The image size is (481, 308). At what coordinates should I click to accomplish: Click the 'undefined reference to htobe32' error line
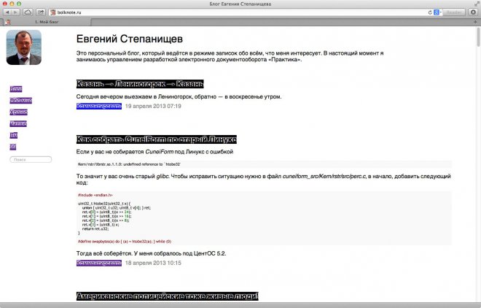tap(129, 164)
